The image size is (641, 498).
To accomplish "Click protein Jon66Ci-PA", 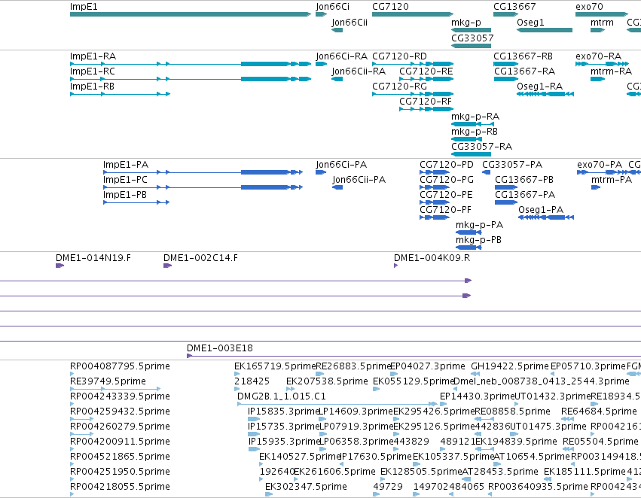I will pyautogui.click(x=321, y=172).
